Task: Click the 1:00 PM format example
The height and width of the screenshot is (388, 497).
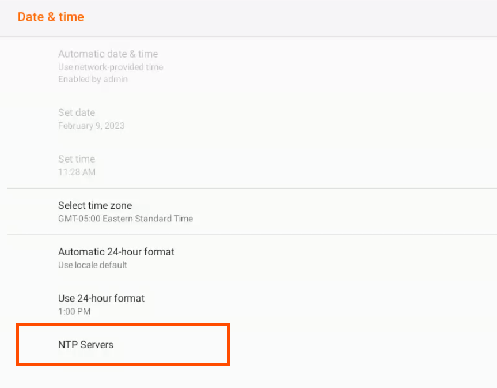Action: click(74, 312)
